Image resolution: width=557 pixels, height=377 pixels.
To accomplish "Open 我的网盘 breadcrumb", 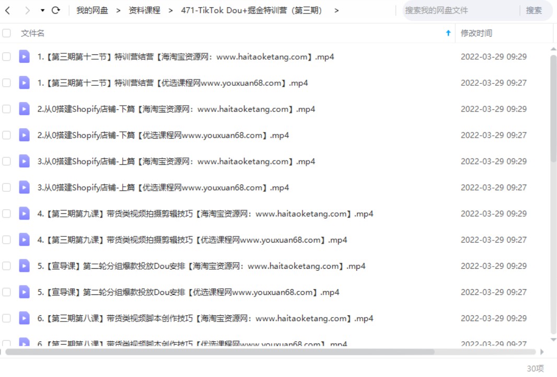I will pos(92,10).
